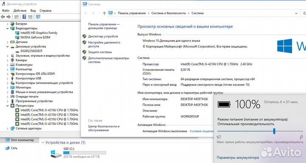Open Дополнительные параметры системы link
Viewport: 306px width, 163px height.
[x=108, y=60]
